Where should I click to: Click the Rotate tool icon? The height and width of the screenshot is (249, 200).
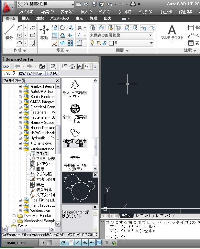pyautogui.click(x=62, y=27)
